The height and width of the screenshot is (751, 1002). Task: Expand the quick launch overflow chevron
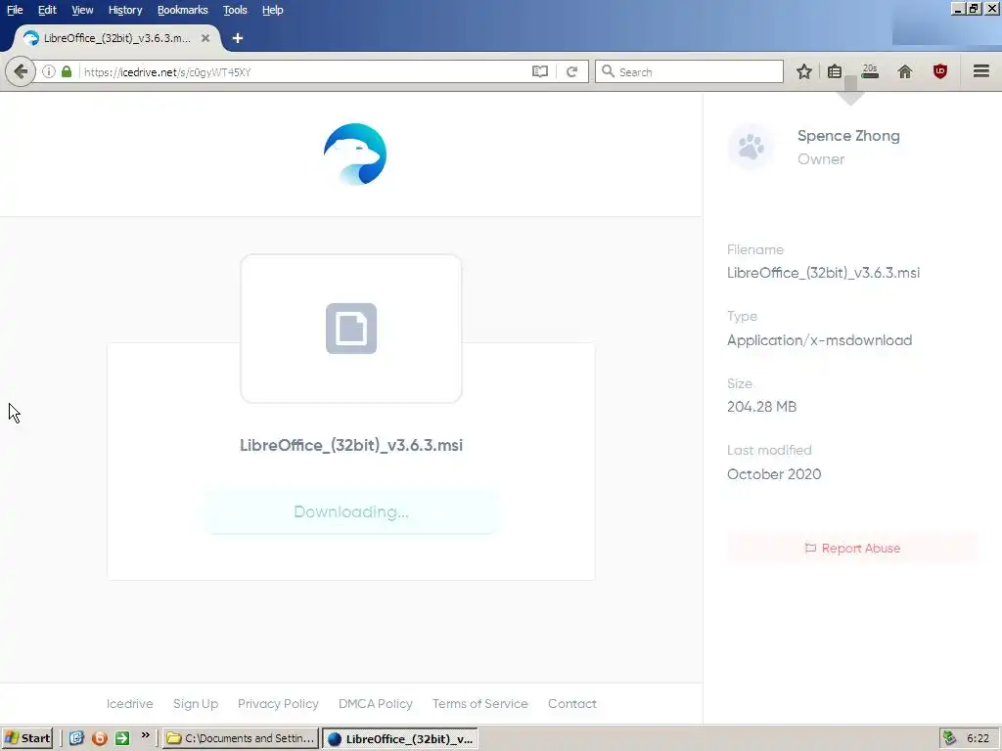[x=145, y=735]
